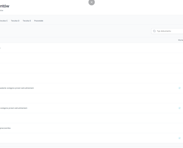Click the magnifier icon in the search box
The image size is (183, 148).
154,31
